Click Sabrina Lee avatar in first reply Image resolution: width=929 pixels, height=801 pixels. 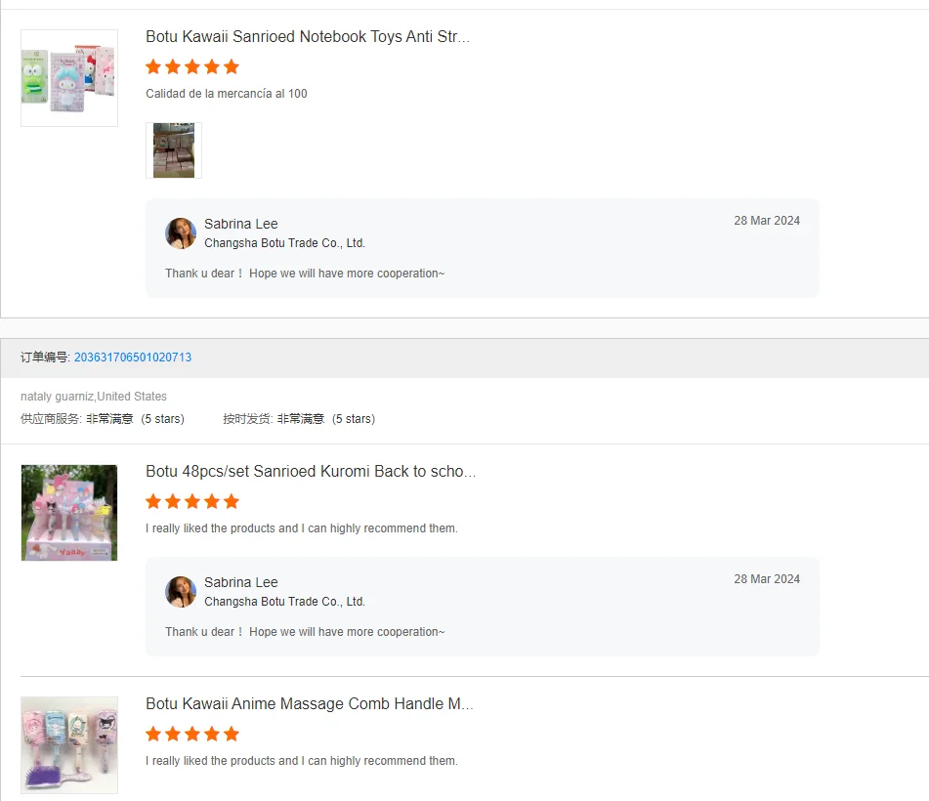(x=181, y=233)
